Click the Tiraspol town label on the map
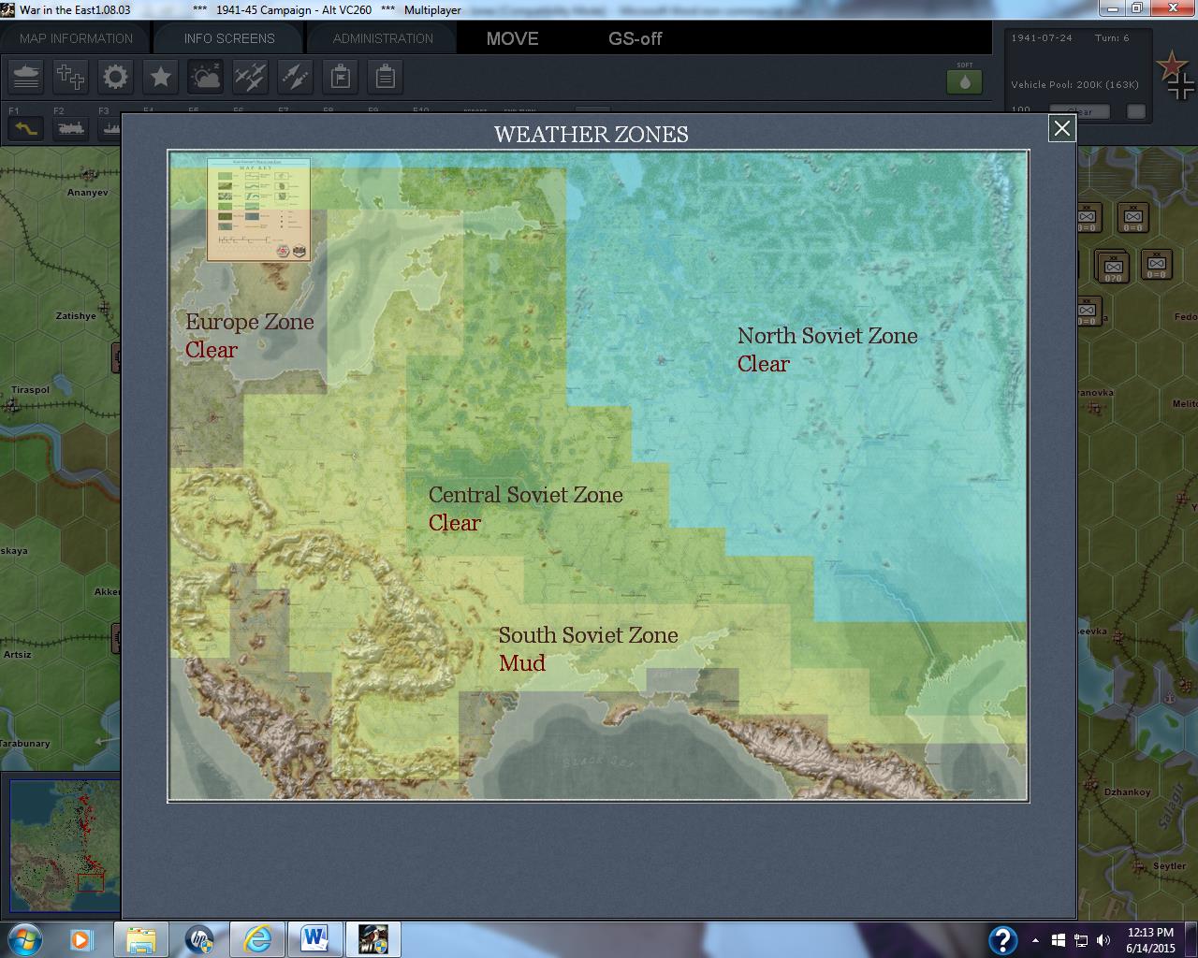1198x958 pixels. click(x=30, y=390)
